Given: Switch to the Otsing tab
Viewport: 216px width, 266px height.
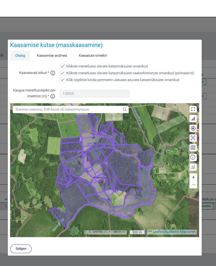Looking at the screenshot, I should tap(20, 55).
